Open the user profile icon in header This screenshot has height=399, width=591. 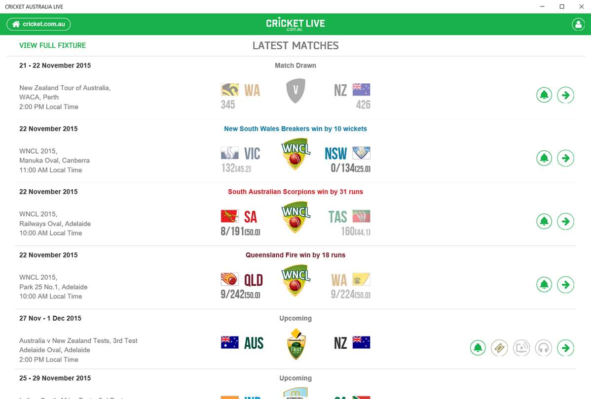pyautogui.click(x=578, y=24)
